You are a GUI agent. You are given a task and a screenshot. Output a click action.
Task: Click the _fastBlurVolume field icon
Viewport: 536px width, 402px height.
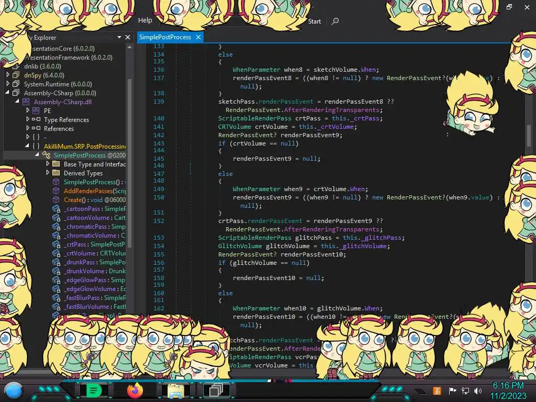click(57, 306)
